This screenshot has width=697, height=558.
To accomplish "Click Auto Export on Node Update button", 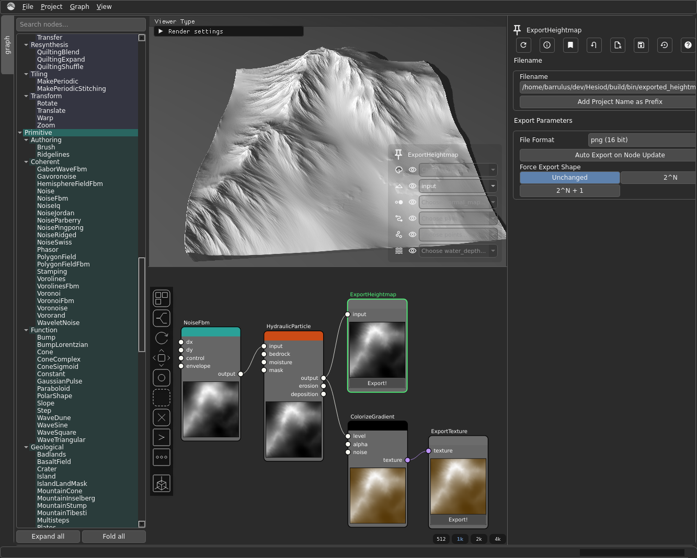I will click(x=608, y=155).
